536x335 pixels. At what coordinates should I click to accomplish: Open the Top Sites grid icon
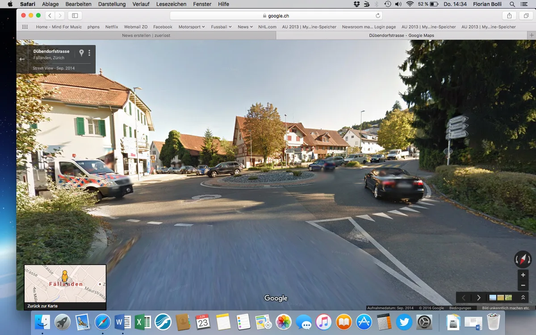click(x=25, y=27)
